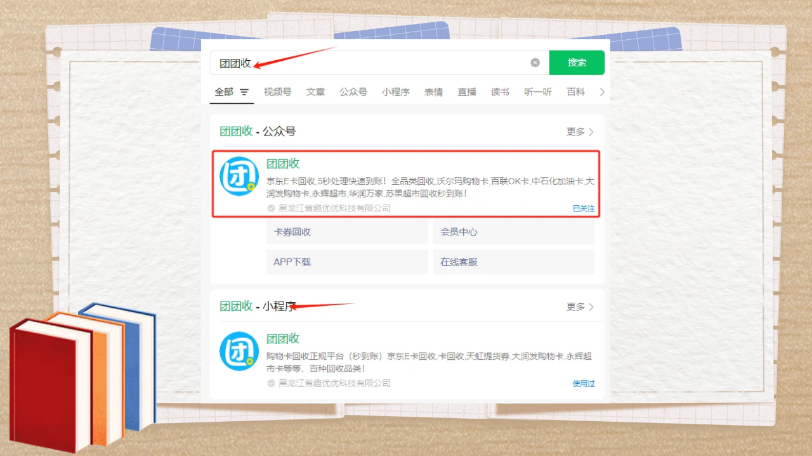Viewport: 812px width, 456px height.
Task: Focus the search field containing 团团收
Action: pyautogui.click(x=379, y=63)
